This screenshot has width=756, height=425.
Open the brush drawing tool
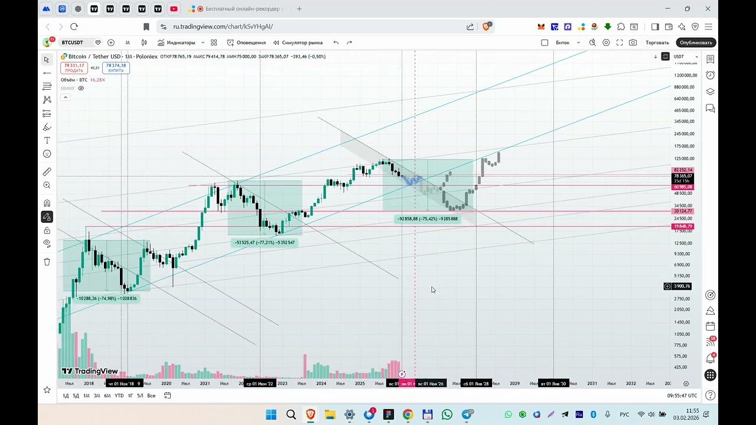pyautogui.click(x=47, y=127)
